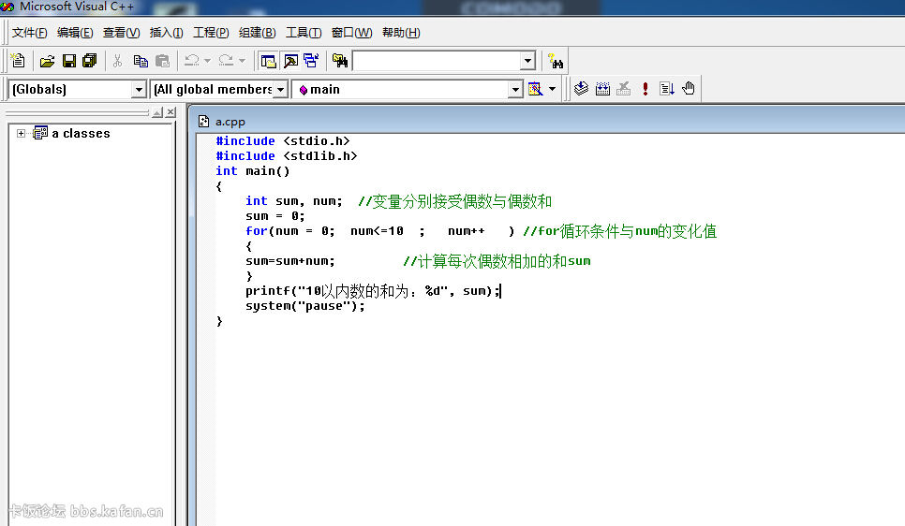Toggle the Workspace window icon

tap(268, 61)
